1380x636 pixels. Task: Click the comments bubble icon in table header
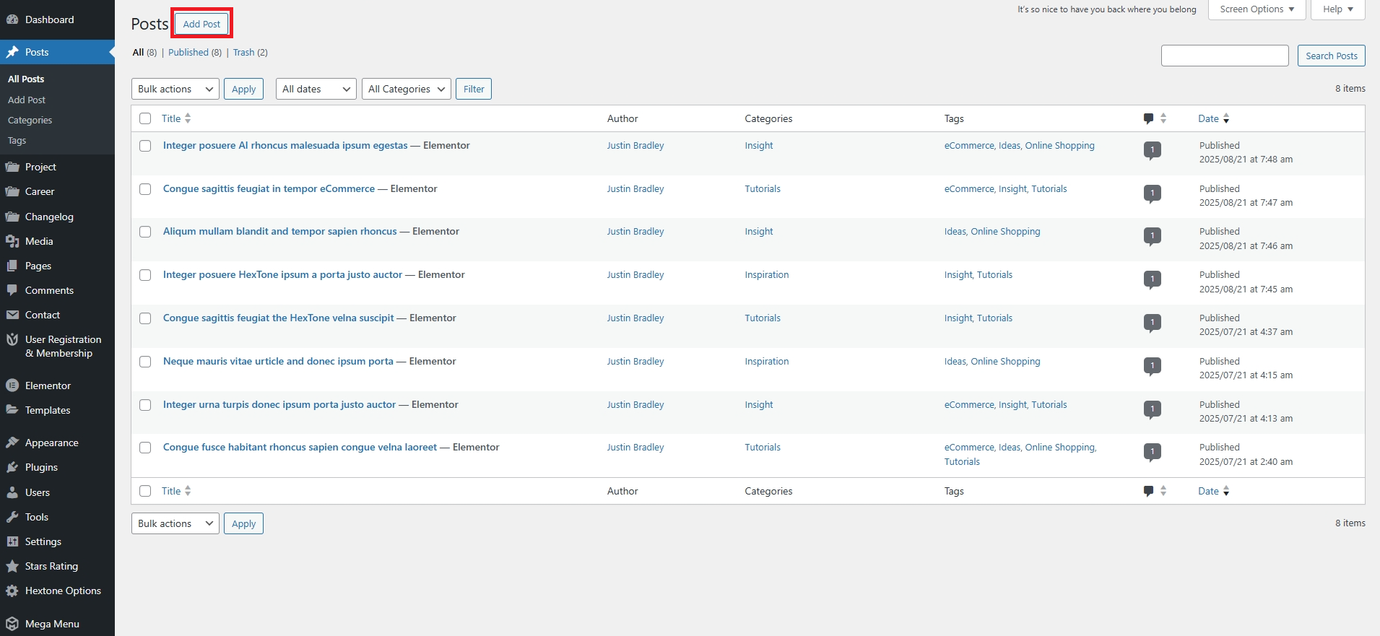click(1148, 118)
